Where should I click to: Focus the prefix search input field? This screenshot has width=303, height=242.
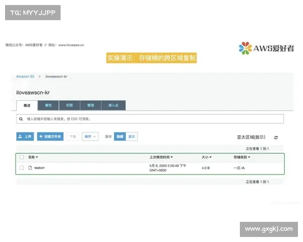150,119
